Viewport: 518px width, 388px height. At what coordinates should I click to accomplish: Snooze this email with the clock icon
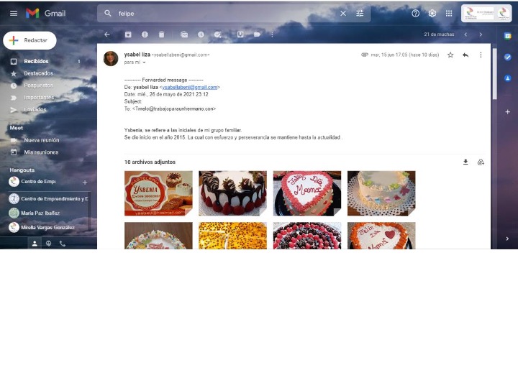(201, 34)
